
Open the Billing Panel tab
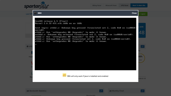pos(97,5)
